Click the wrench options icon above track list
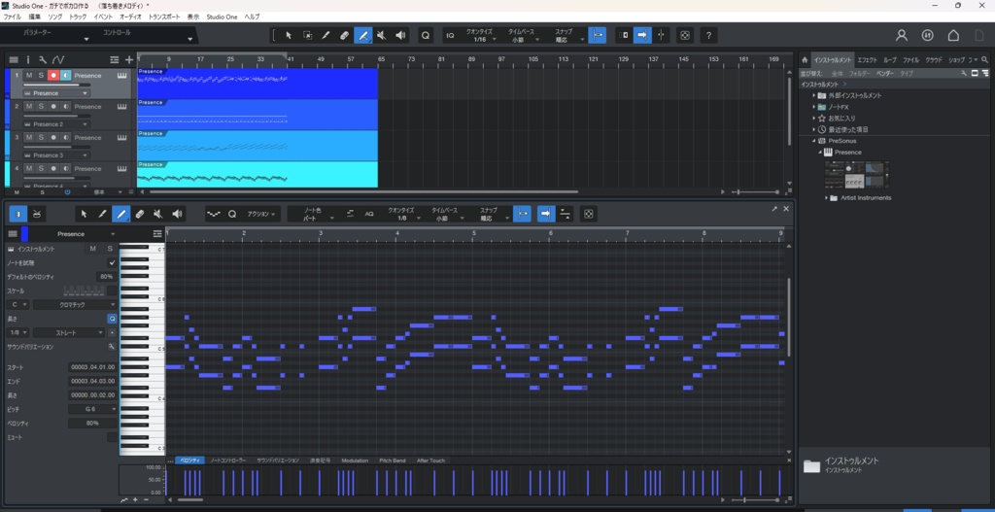This screenshot has width=995, height=512. (x=43, y=59)
